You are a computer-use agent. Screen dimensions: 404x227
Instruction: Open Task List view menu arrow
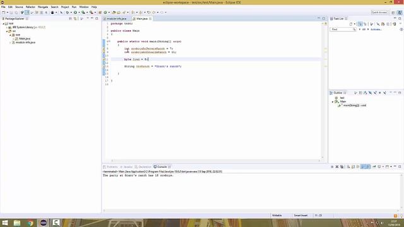click(x=400, y=23)
